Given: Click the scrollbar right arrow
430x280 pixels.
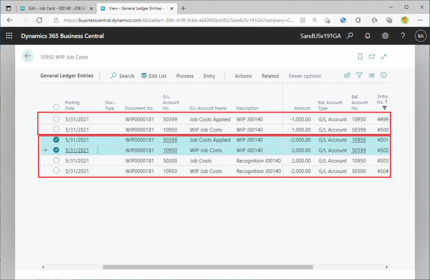Looking at the screenshot, I should tap(387, 267).
